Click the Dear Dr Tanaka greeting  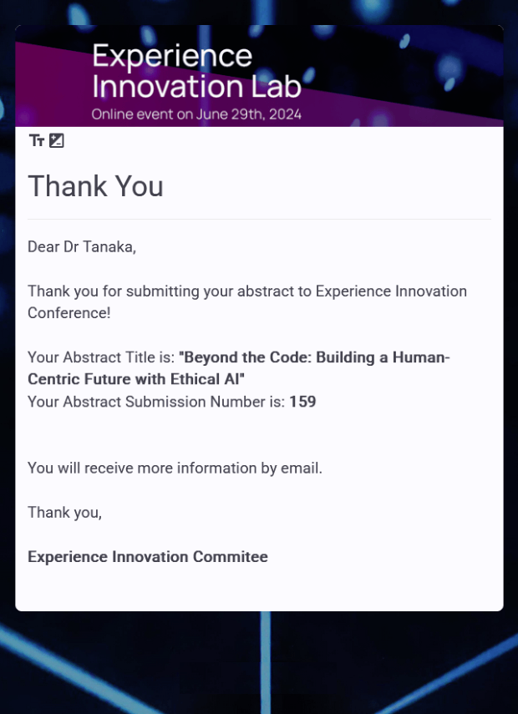coord(82,247)
